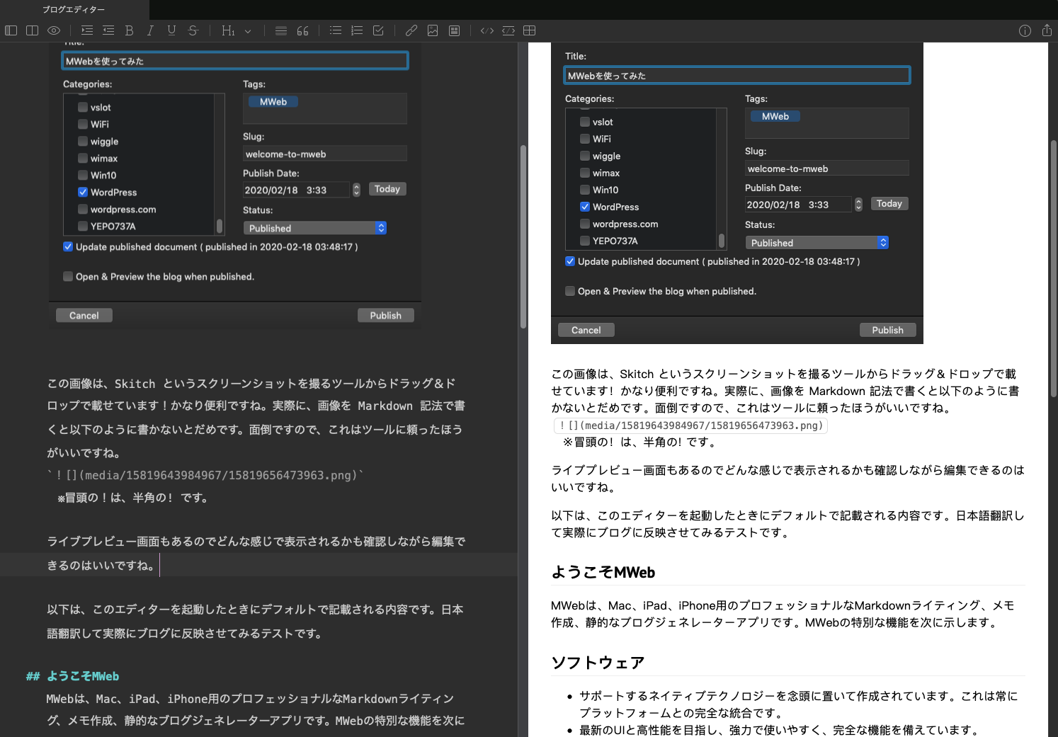Apply strikethrough formatting
Viewport: 1058px width, 737px height.
(x=193, y=30)
